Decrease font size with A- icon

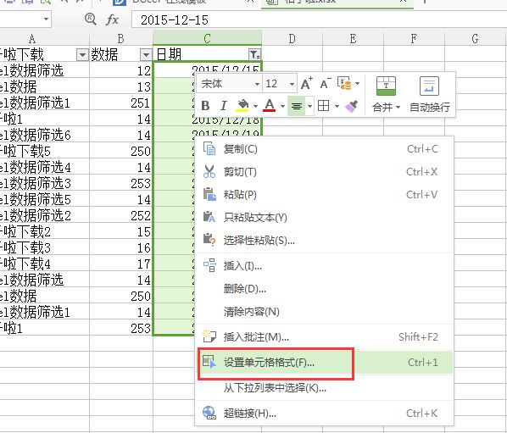point(326,84)
